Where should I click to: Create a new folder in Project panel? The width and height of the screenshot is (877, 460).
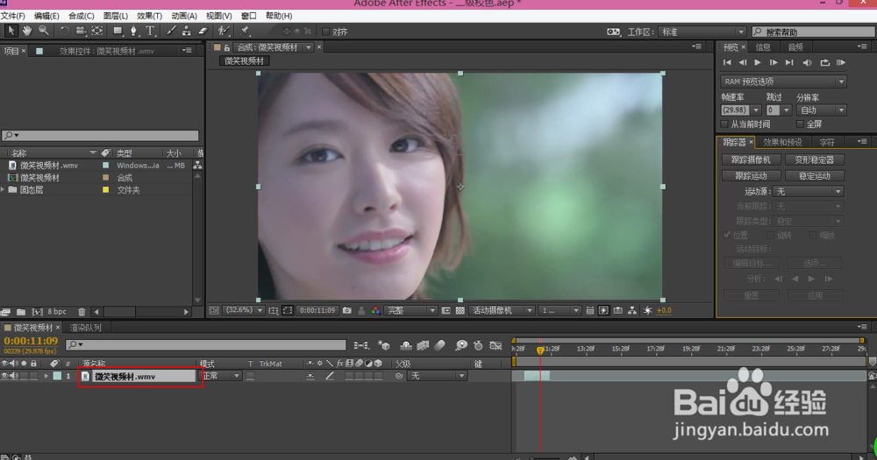[x=21, y=312]
